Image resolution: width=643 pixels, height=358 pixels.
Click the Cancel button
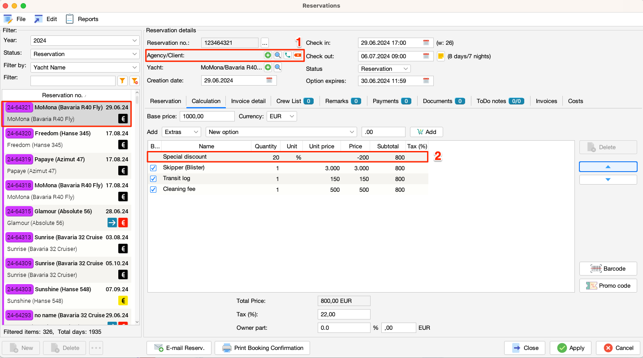[618, 348]
